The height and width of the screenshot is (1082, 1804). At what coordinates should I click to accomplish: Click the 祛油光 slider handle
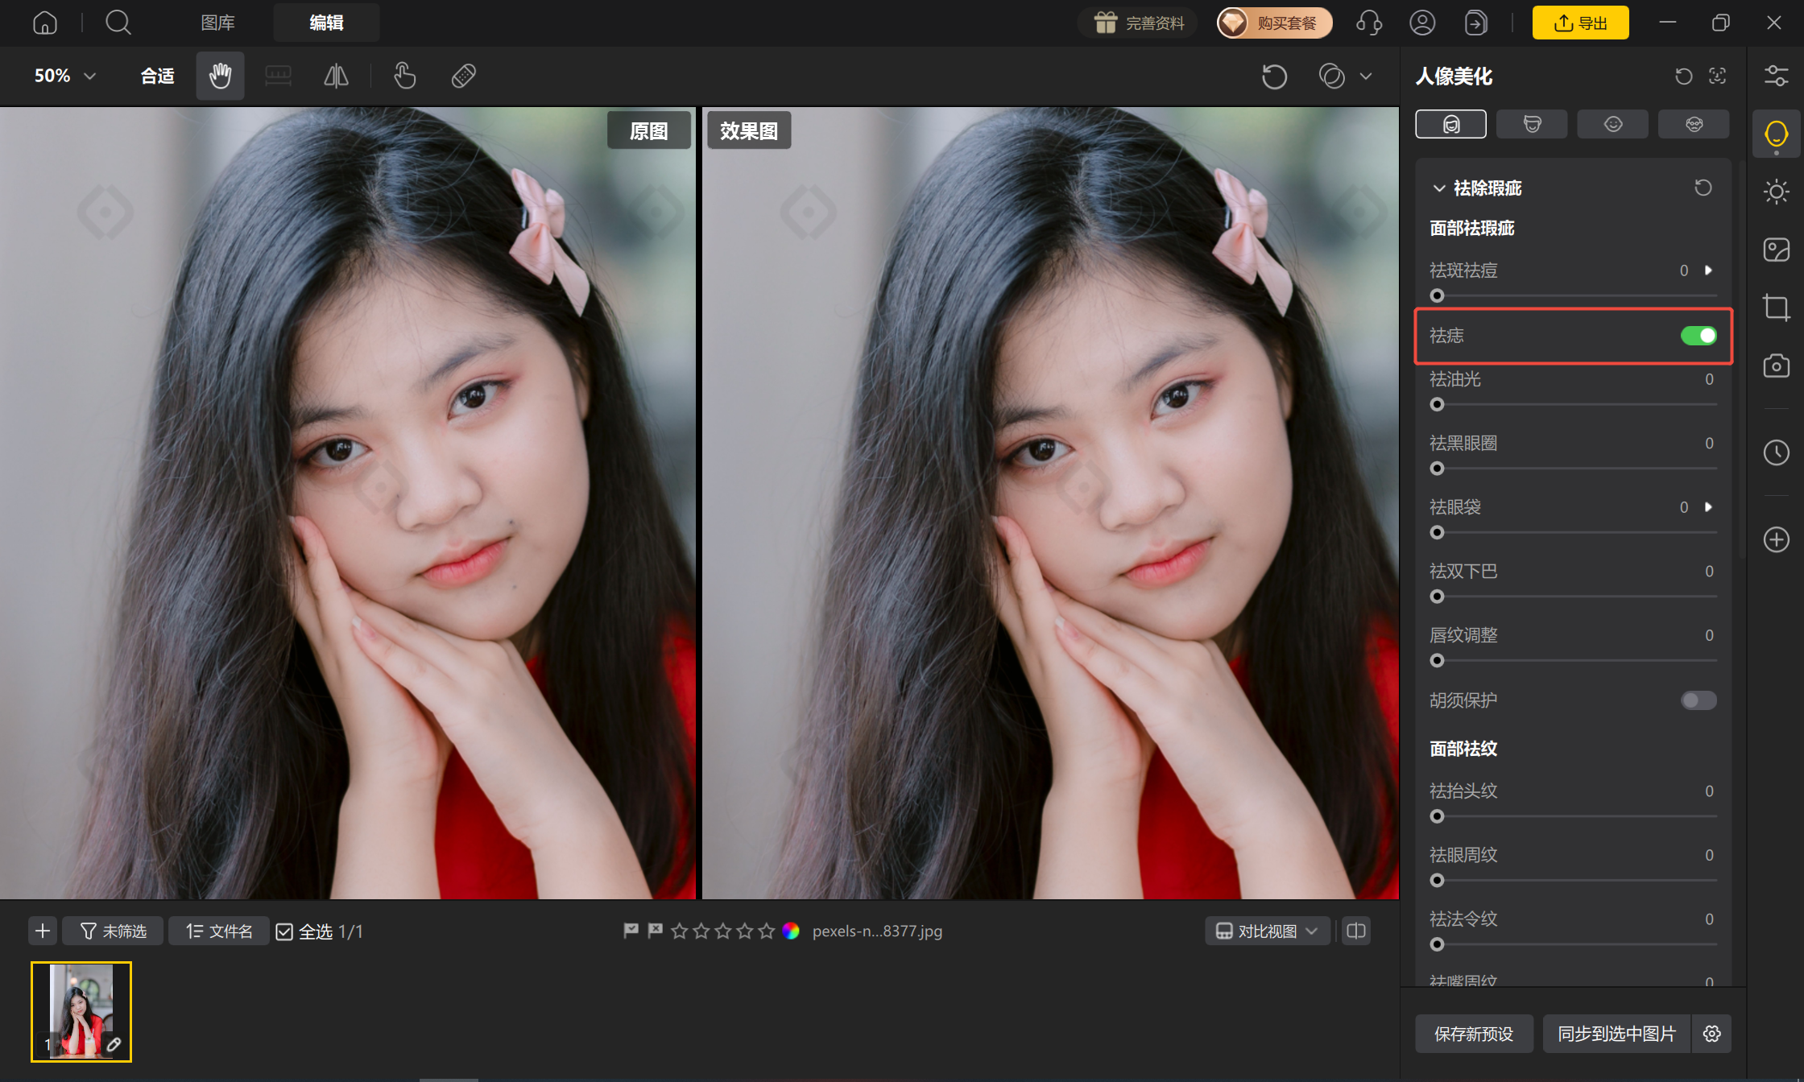tap(1438, 404)
